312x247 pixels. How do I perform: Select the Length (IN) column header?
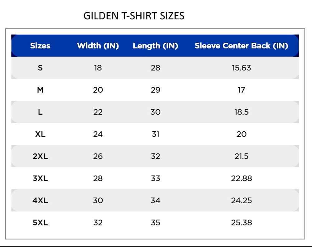pos(155,46)
